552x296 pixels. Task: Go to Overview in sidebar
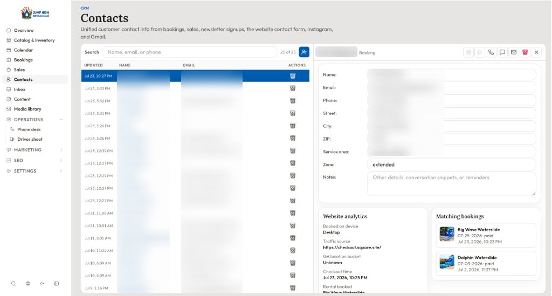(35, 30)
